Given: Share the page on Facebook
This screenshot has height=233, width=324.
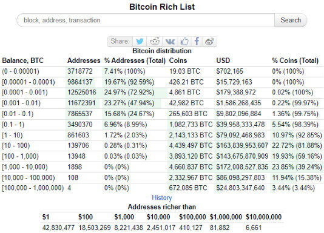Looking at the screenshot, I should click(197, 41).
